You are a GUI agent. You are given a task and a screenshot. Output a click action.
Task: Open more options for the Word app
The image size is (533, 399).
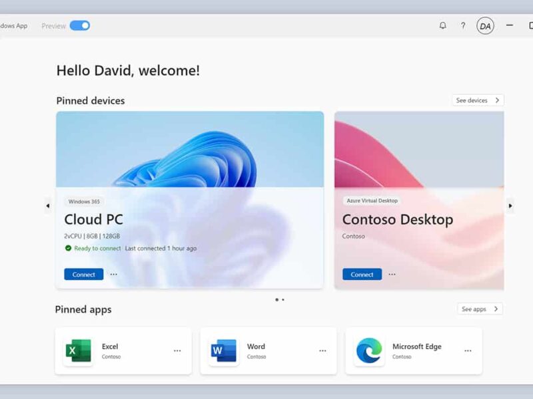click(322, 350)
